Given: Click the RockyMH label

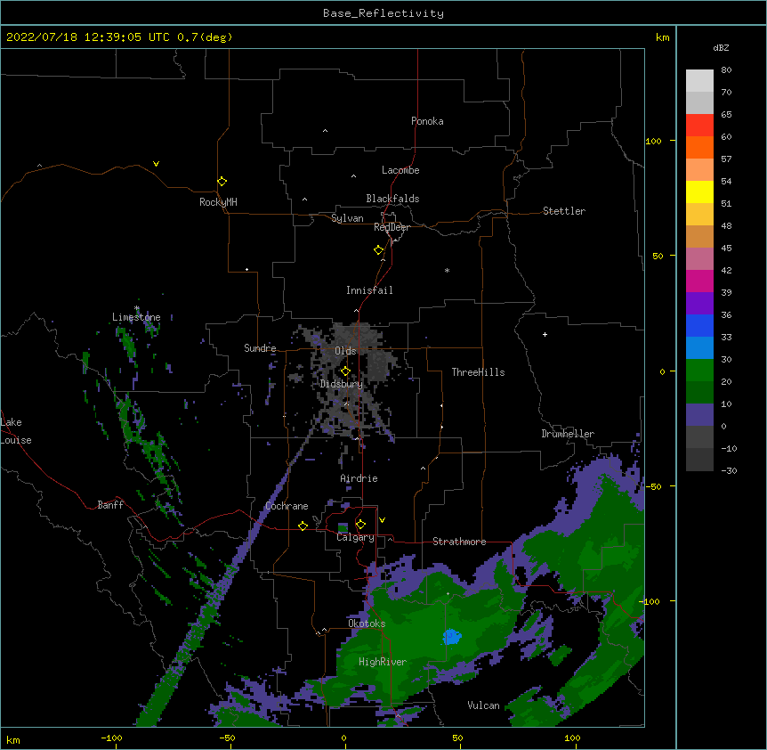Looking at the screenshot, I should 218,202.
